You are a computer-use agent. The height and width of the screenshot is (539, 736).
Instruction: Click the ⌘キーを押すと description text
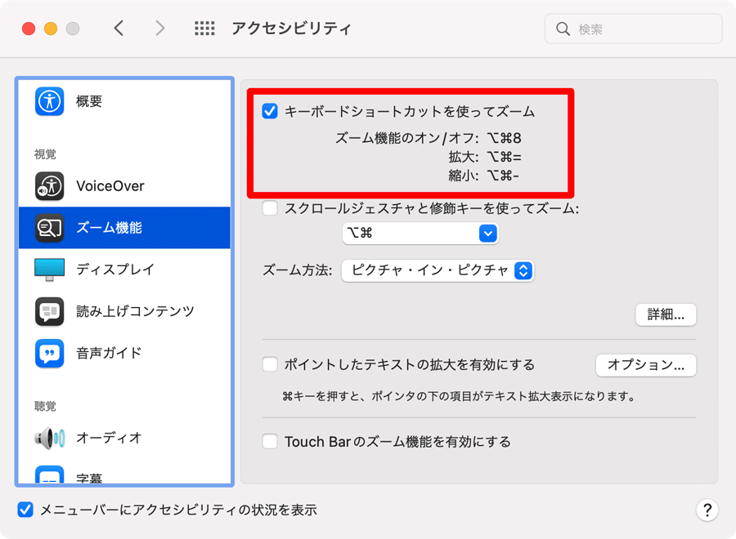[x=459, y=397]
